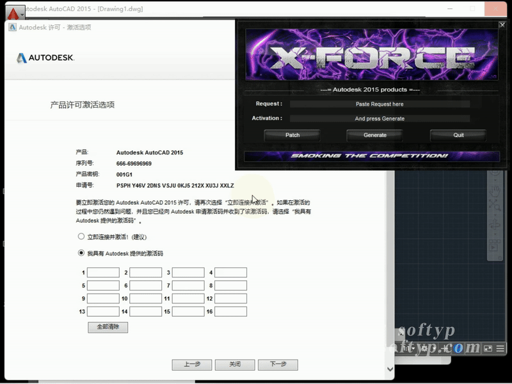Click activation code box 6
The image size is (512, 384).
point(146,285)
